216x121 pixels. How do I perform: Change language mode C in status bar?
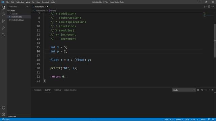click(198, 119)
